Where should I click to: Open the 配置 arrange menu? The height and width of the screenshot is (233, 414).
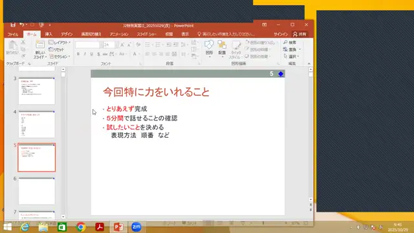[x=222, y=49]
